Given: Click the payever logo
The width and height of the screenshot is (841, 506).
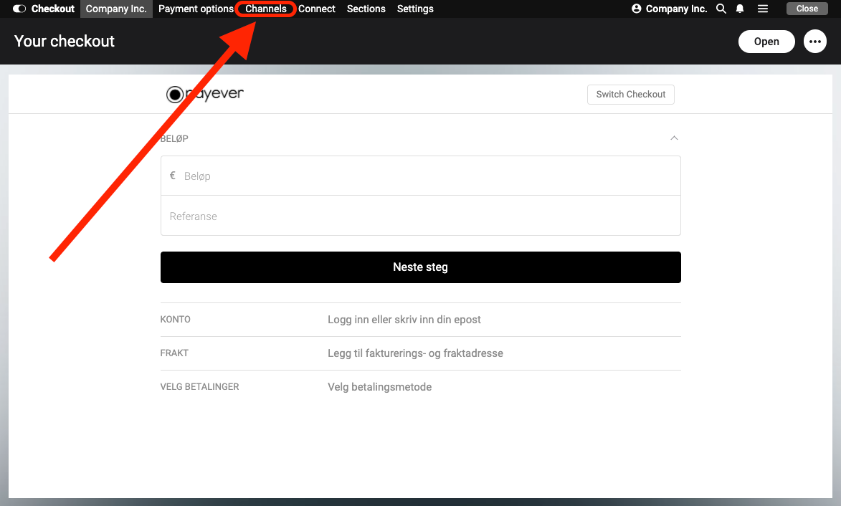Looking at the screenshot, I should [205, 94].
